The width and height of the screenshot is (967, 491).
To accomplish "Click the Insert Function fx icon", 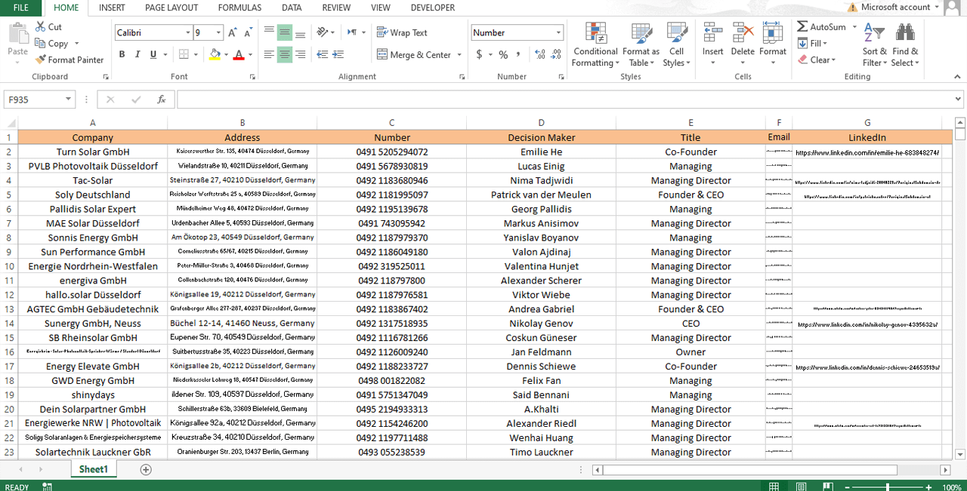I will (161, 100).
